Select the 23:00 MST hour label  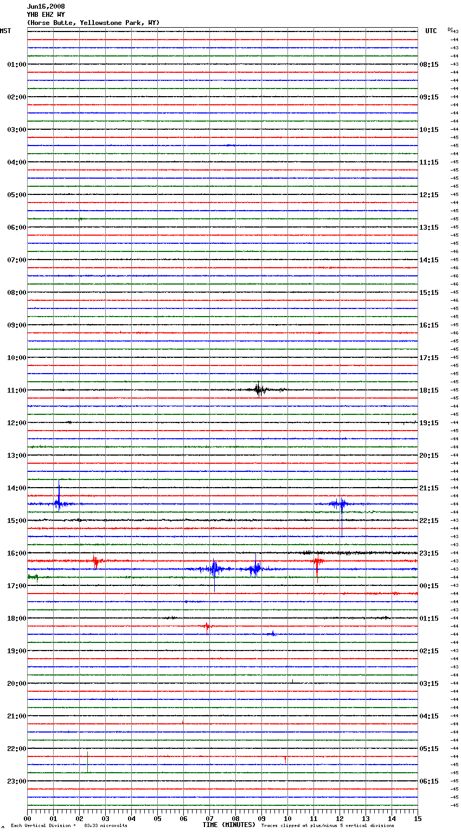pyautogui.click(x=17, y=781)
